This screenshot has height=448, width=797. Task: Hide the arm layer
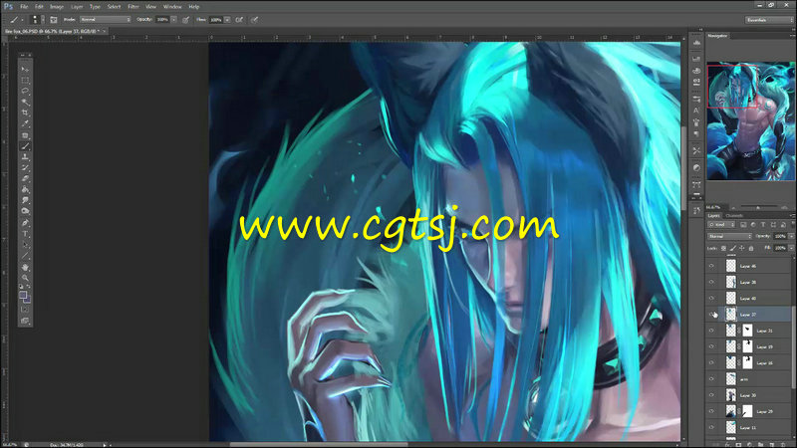(711, 379)
